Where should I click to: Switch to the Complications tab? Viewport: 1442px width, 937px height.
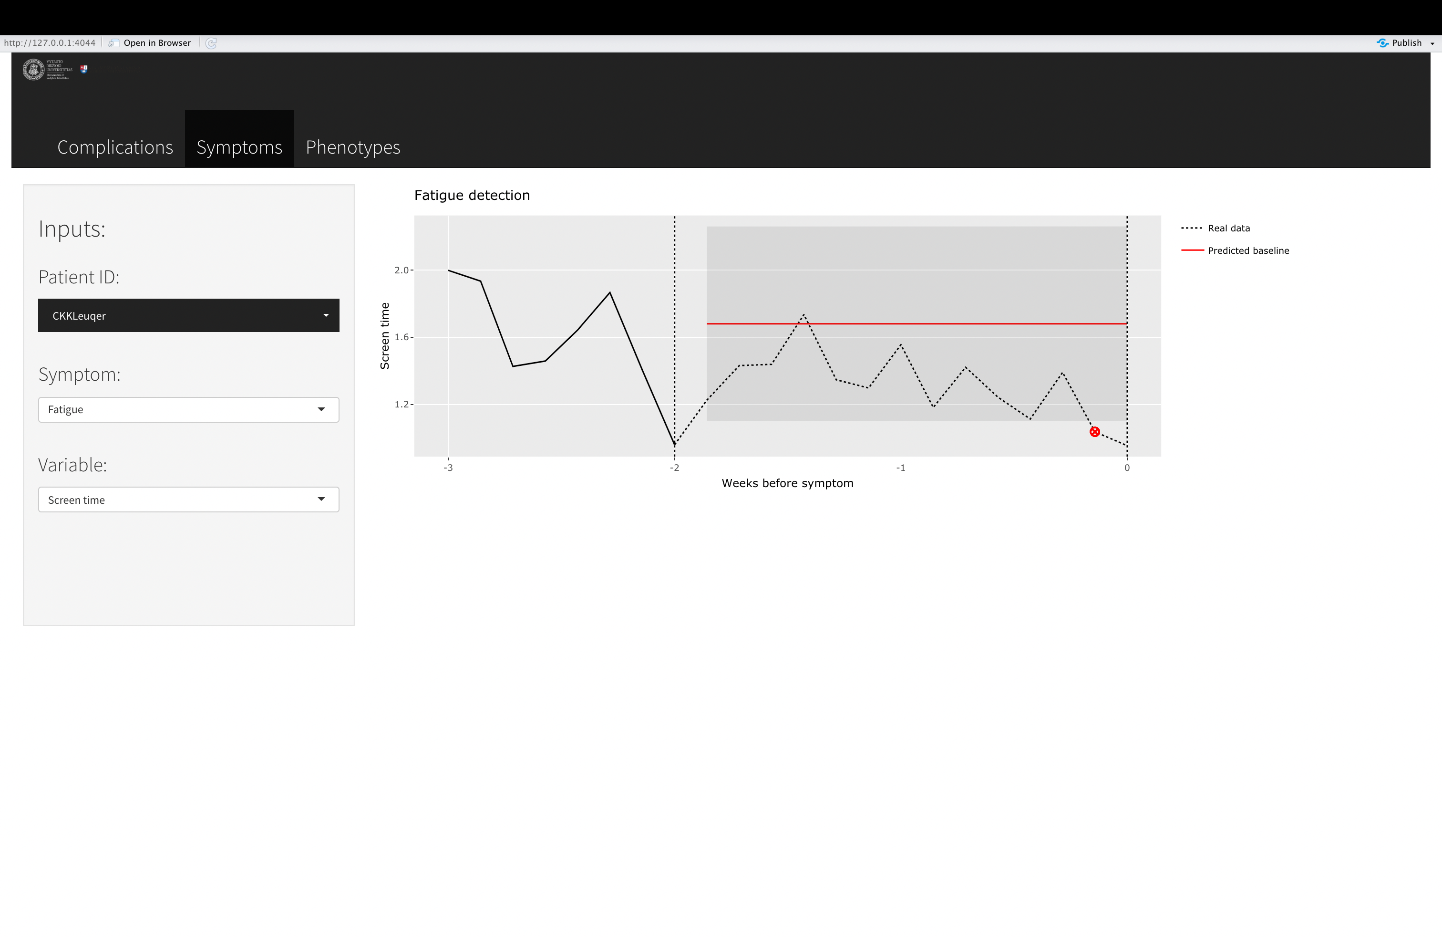point(115,147)
